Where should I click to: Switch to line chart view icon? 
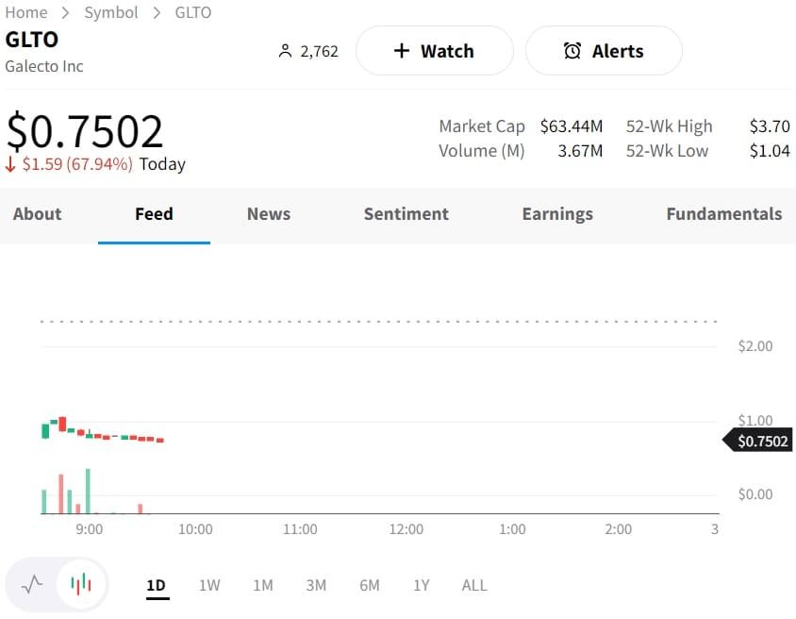pyautogui.click(x=32, y=584)
